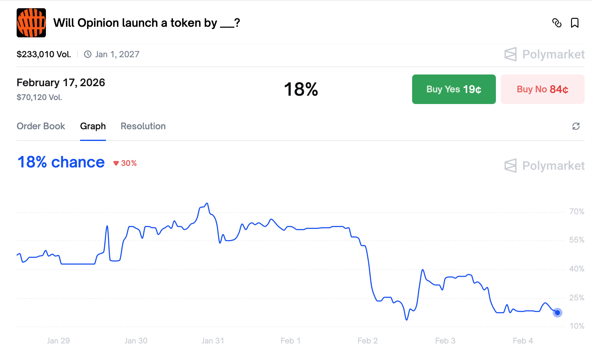Click the red down-arrow 30% change indicator

tap(125, 163)
